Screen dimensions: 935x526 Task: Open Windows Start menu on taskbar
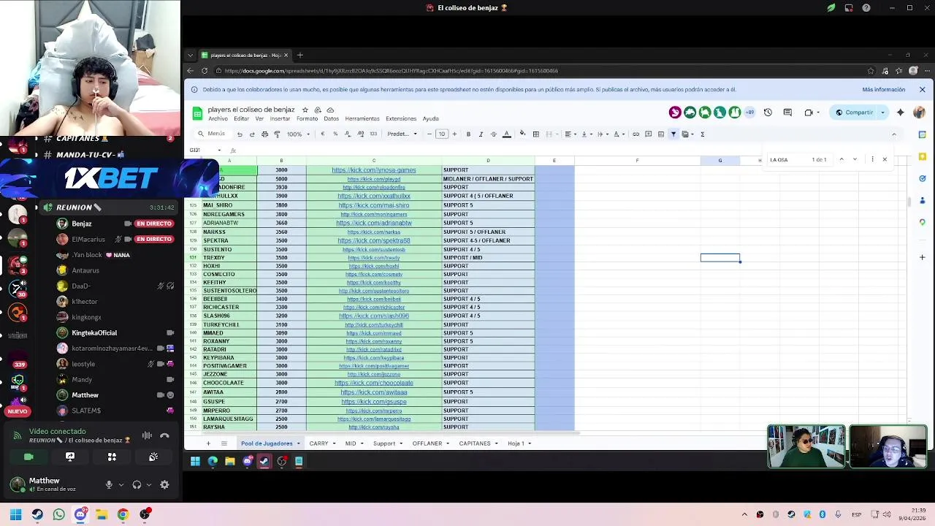15,514
